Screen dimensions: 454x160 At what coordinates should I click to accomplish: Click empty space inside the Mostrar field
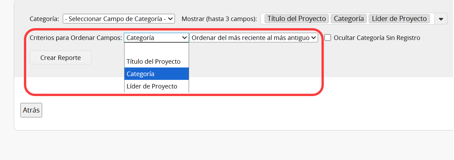432,19
